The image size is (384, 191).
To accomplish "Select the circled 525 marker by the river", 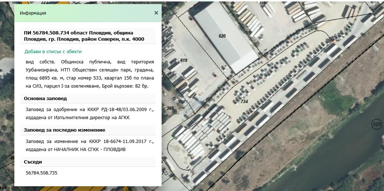I will point(376,124).
